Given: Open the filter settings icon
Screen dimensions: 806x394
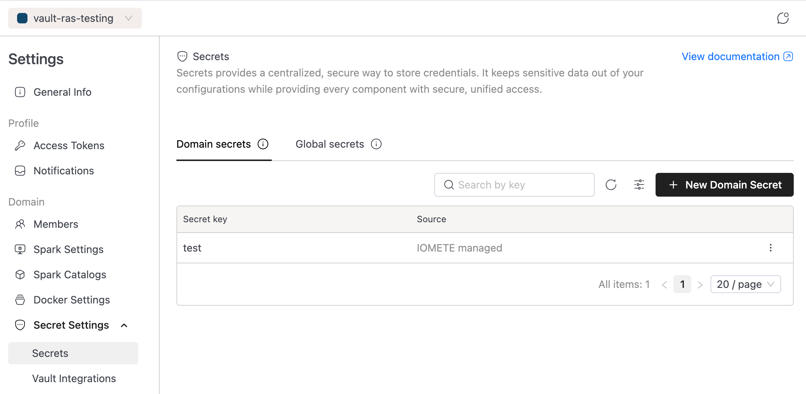Looking at the screenshot, I should pos(639,184).
